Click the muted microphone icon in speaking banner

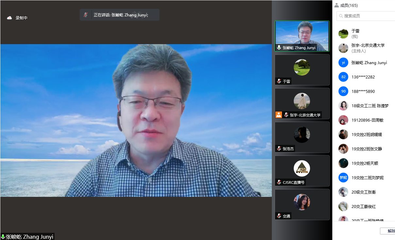(86, 15)
